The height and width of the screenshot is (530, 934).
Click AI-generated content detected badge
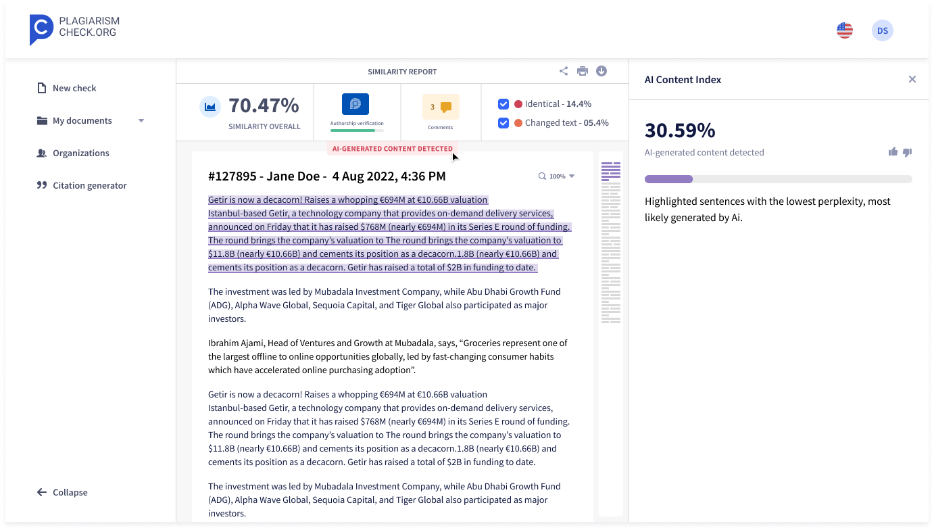click(x=393, y=149)
